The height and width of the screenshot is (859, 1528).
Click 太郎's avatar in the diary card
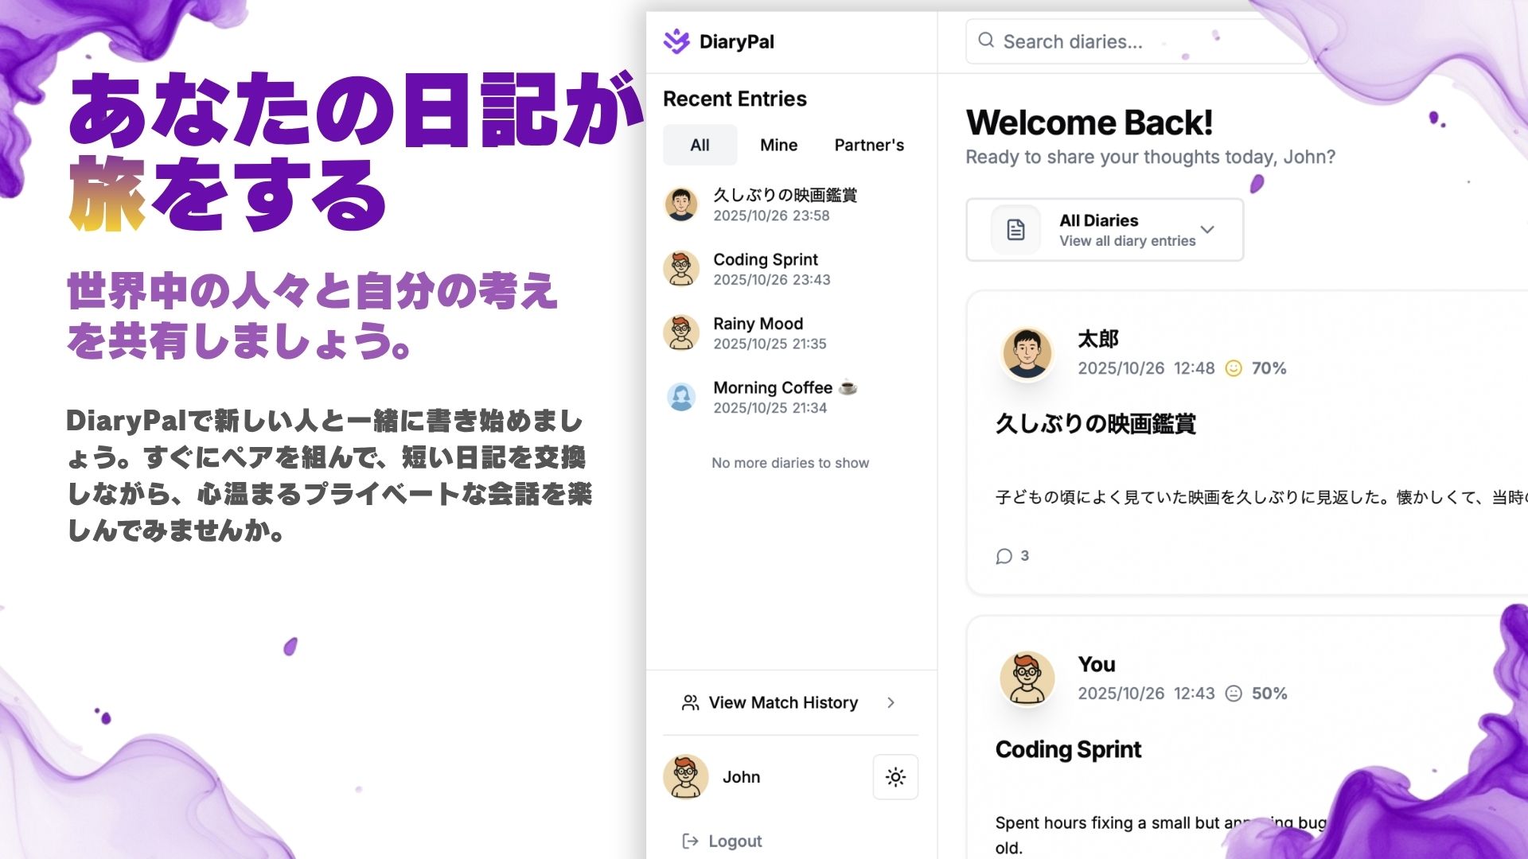pos(1027,353)
